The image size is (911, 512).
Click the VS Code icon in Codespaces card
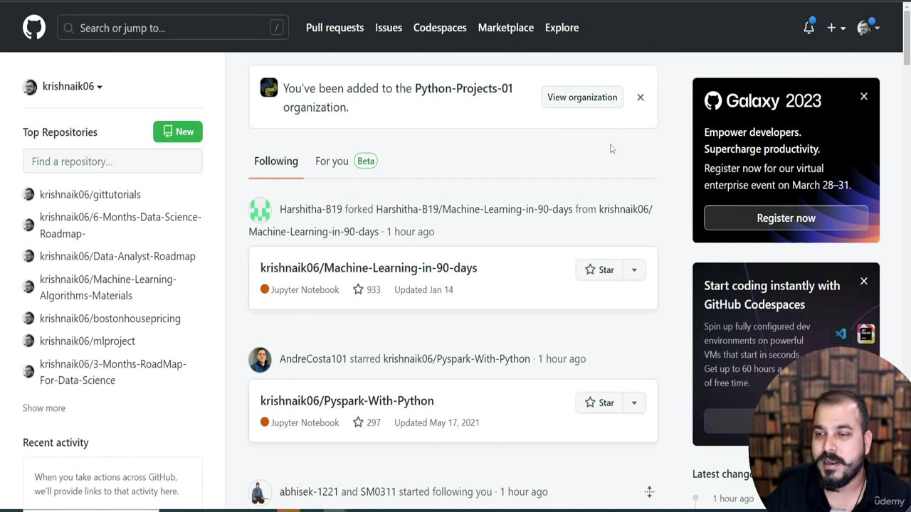coord(841,334)
